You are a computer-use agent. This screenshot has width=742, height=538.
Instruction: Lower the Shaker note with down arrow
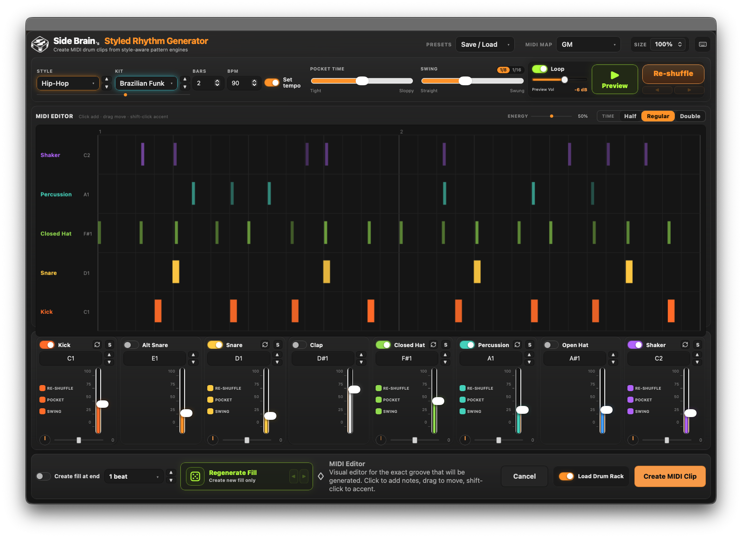click(x=697, y=362)
